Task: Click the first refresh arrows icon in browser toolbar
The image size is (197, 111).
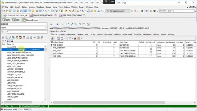Action: click(x=69, y=24)
